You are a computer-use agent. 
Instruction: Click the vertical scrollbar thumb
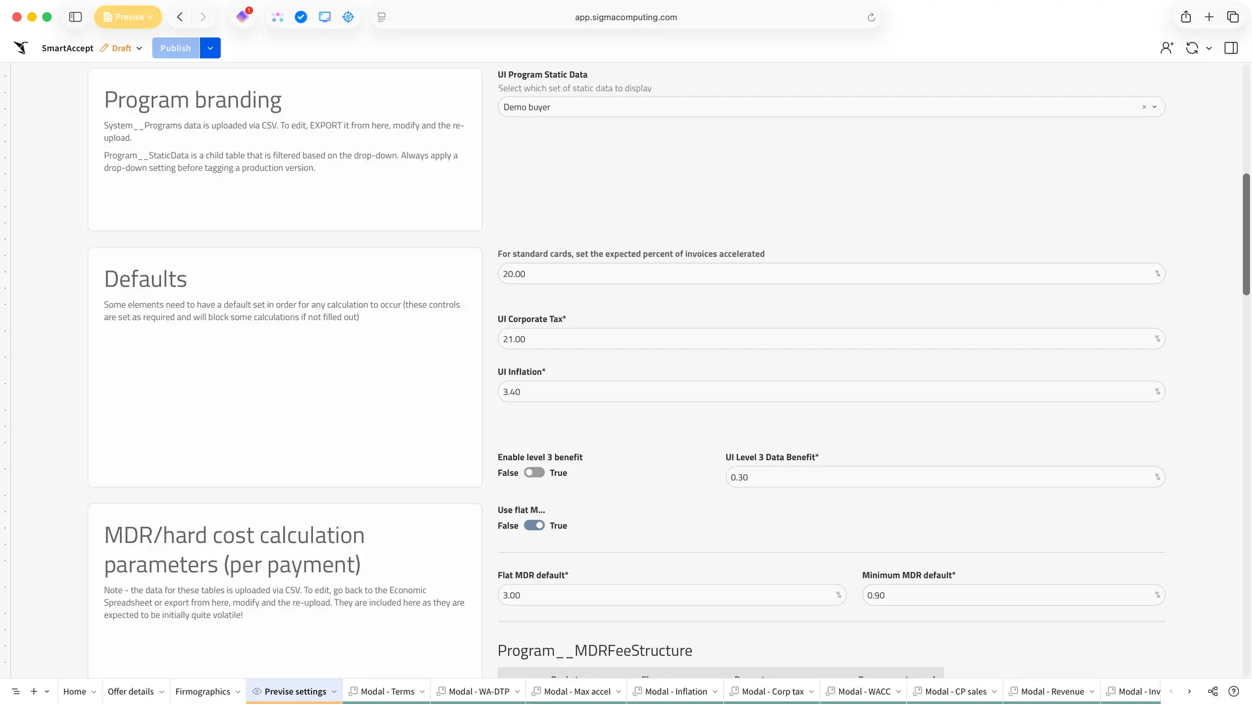click(x=1245, y=233)
